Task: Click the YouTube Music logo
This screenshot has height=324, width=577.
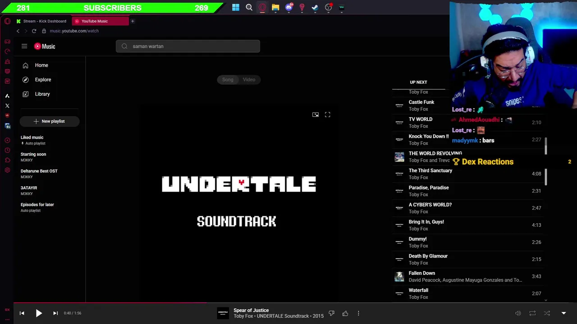Action: [45, 46]
